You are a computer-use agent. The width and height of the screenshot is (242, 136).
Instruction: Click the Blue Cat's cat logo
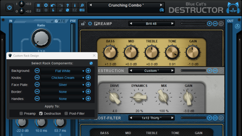tap(233, 8)
